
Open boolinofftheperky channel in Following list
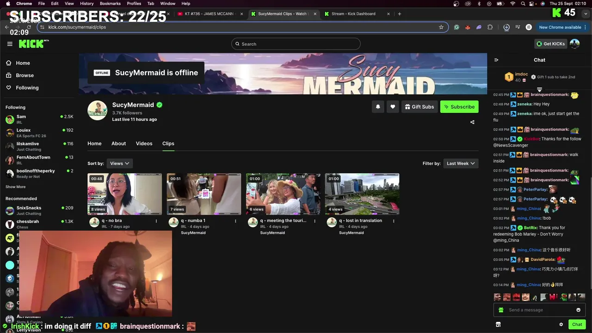point(39,173)
